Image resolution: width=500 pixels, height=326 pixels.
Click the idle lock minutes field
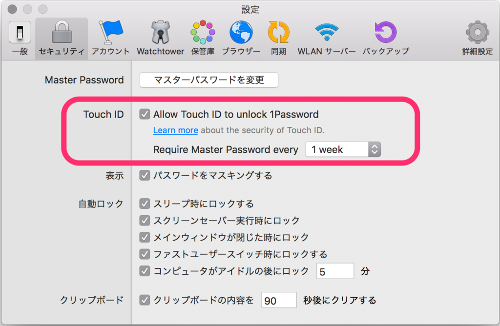point(335,271)
